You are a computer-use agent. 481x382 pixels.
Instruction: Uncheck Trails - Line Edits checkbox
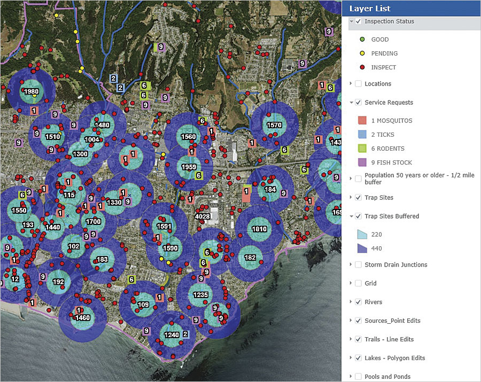point(358,339)
